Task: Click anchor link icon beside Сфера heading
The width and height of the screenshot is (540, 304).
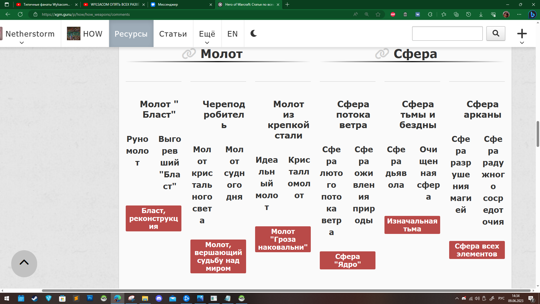Action: pyautogui.click(x=382, y=53)
